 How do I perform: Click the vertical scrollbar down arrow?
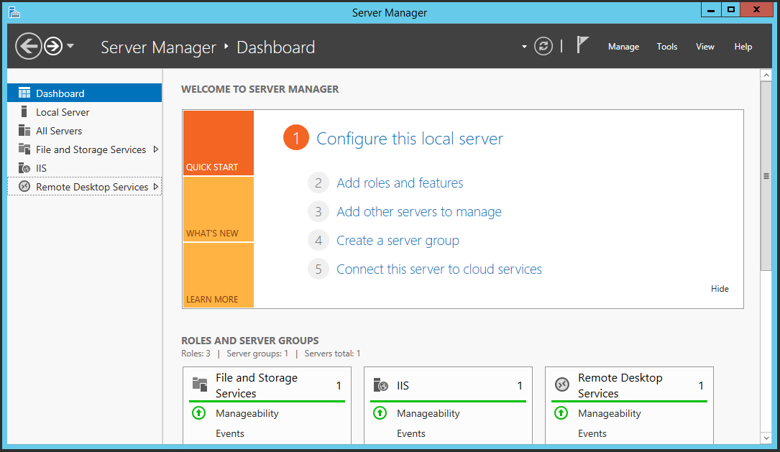(x=766, y=437)
